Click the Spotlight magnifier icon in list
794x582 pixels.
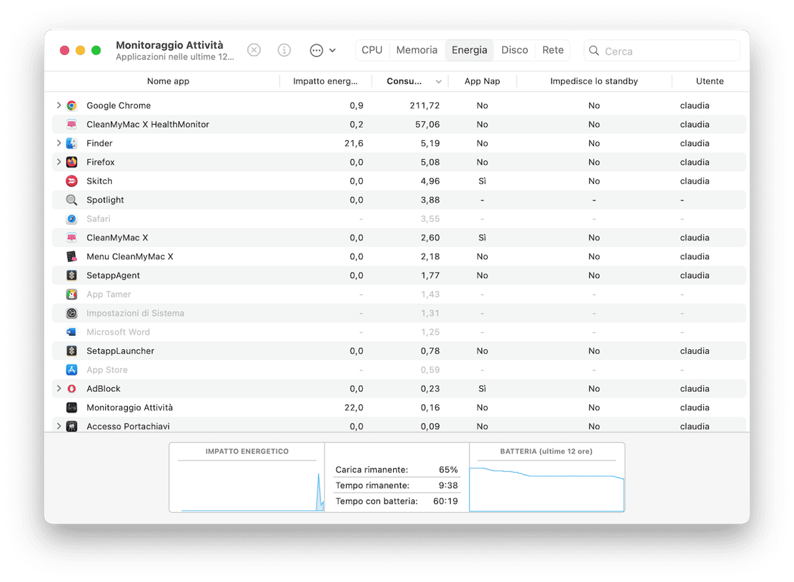(72, 200)
